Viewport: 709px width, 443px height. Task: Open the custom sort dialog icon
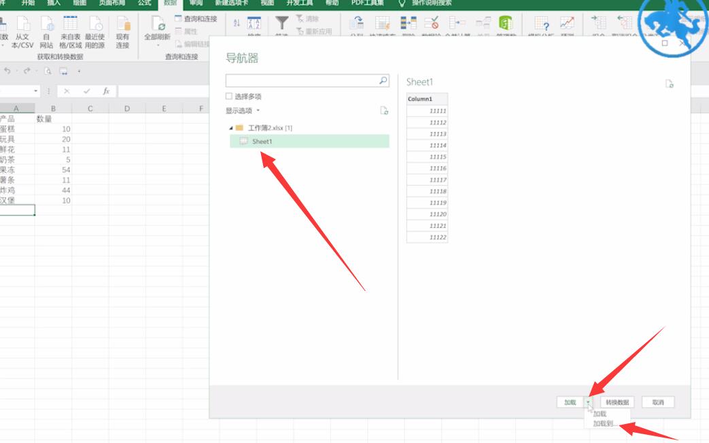coord(254,23)
